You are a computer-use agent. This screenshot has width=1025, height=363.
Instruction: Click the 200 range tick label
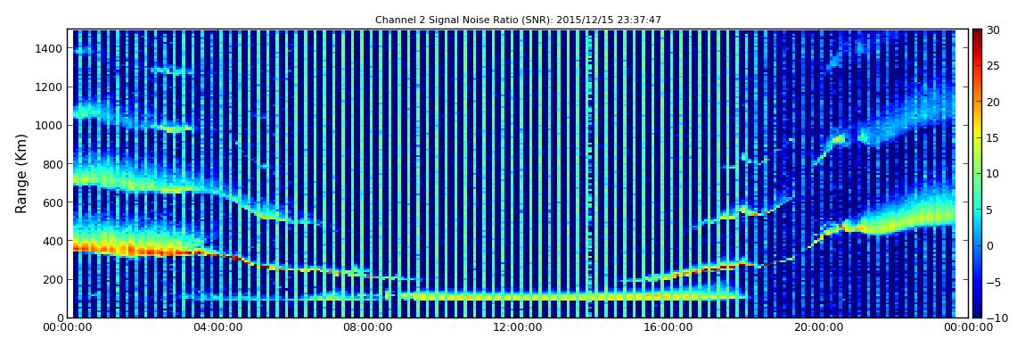[x=53, y=280]
